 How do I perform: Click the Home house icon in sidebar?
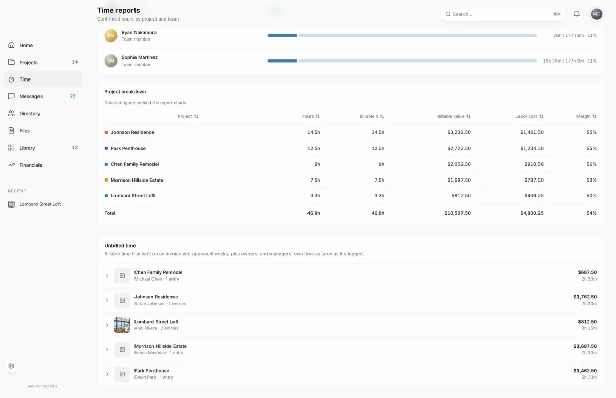pyautogui.click(x=11, y=45)
